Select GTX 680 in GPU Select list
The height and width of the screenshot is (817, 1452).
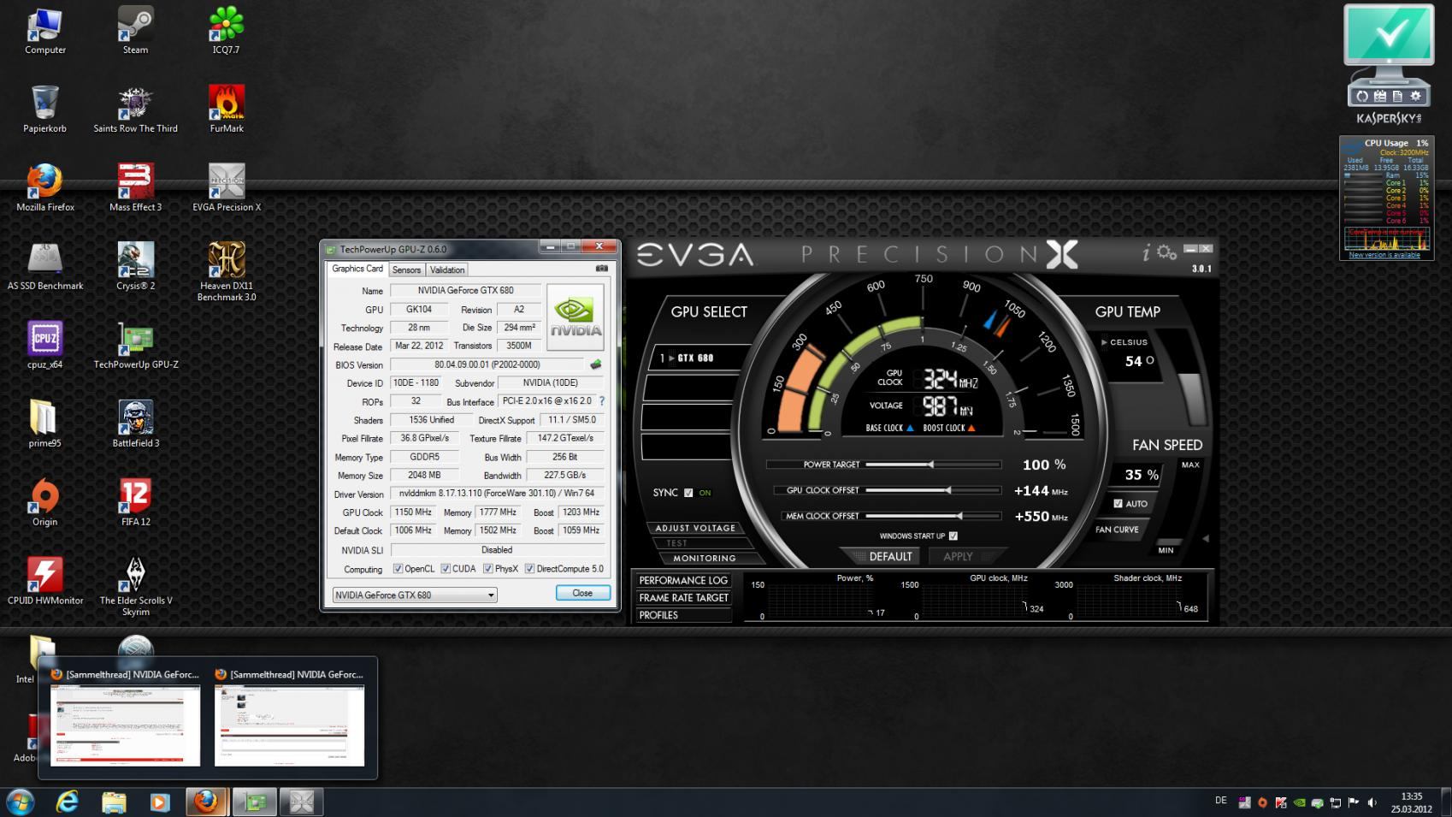[697, 358]
